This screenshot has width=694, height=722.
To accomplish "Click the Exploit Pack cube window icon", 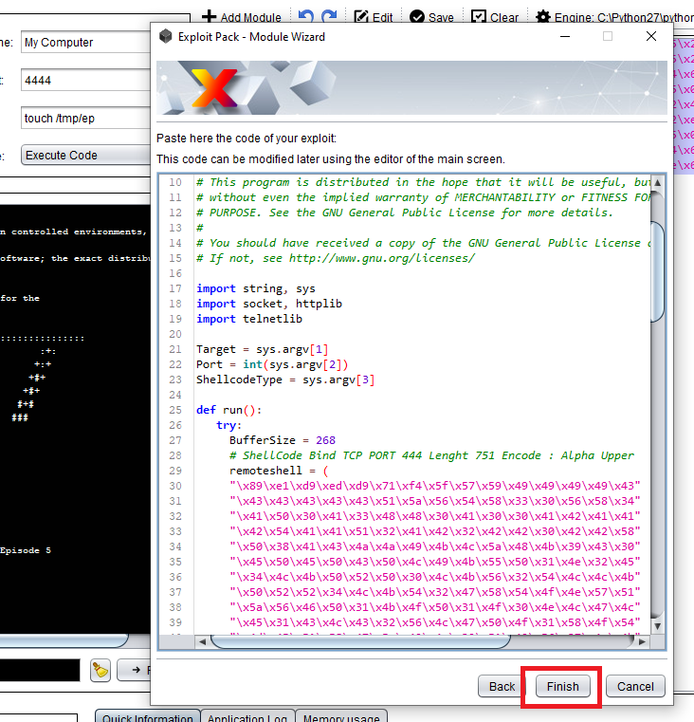I will point(165,36).
